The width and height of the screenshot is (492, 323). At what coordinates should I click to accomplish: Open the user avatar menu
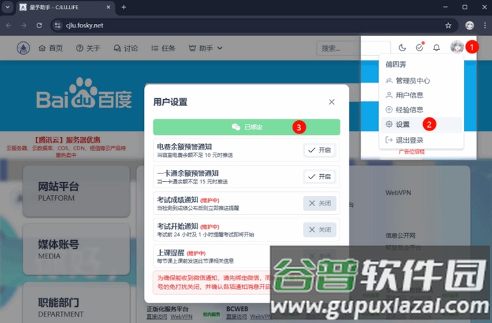456,47
